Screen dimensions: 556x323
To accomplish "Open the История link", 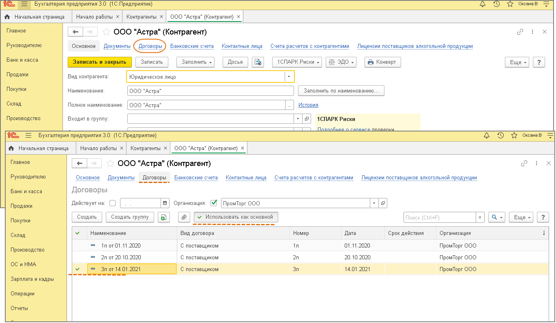I will (x=308, y=105).
